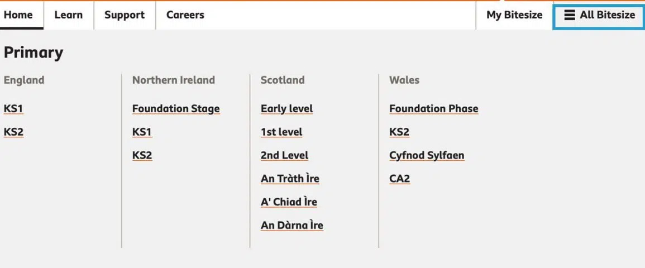Go to the Support tab
645x268 pixels.
(125, 15)
